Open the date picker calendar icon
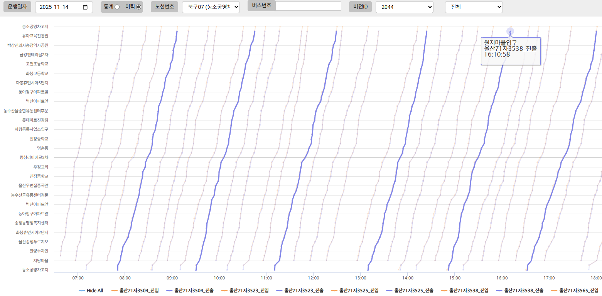Screen dimensions: 602x296 [x=85, y=7]
